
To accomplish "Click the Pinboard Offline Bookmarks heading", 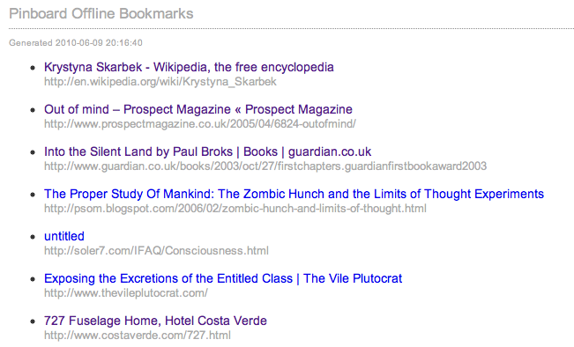I will [101, 14].
